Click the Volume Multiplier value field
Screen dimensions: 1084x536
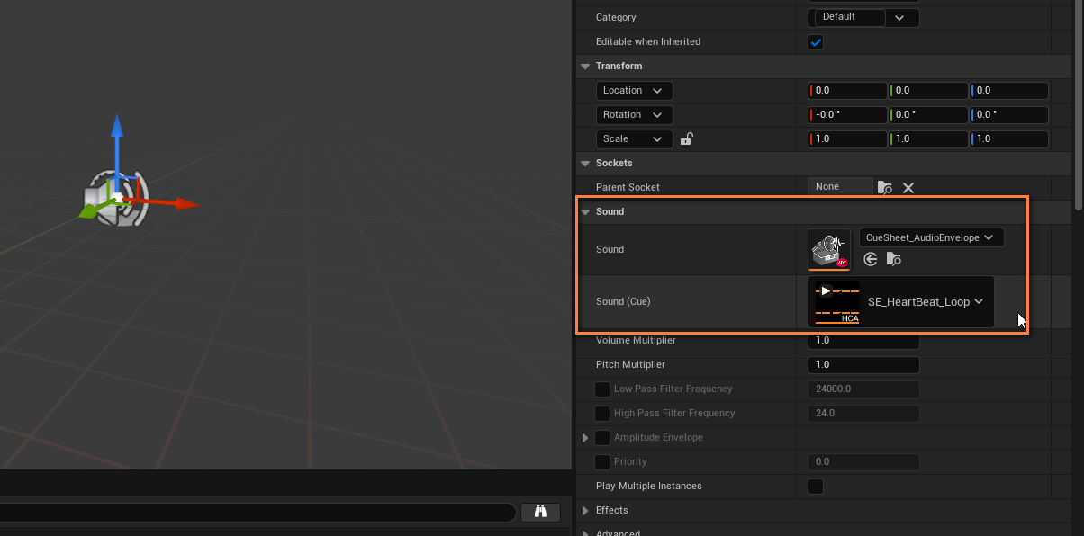click(863, 341)
